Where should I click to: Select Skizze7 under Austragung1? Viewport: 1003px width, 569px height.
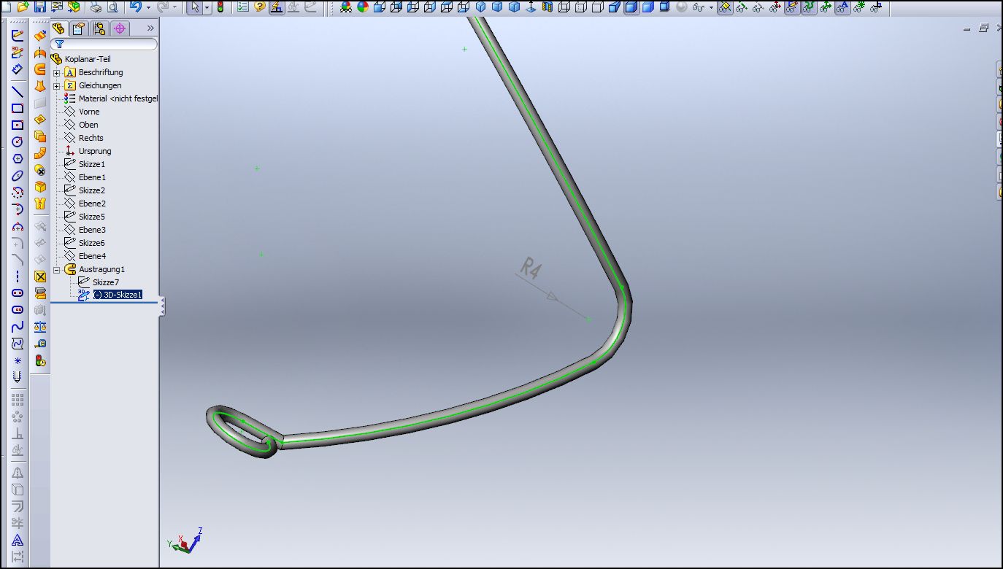106,282
